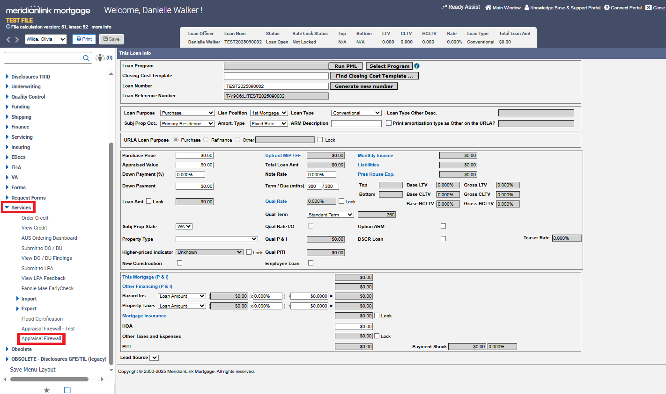Viewport: 666px width, 394px height.
Task: Open Loan Type Conventional dropdown
Action: click(x=356, y=113)
